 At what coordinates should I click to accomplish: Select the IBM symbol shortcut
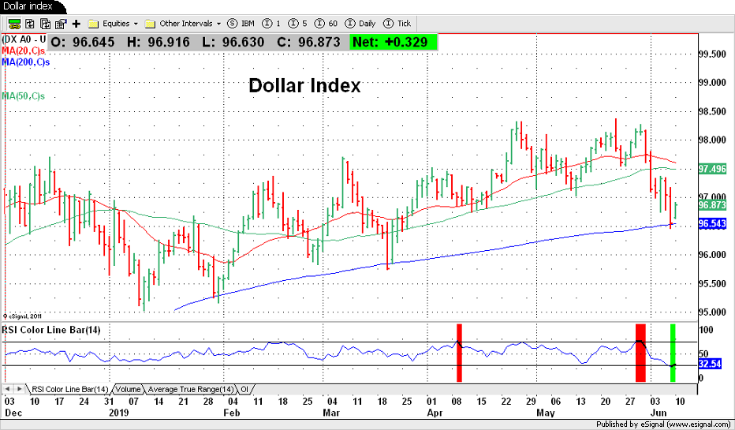click(242, 24)
